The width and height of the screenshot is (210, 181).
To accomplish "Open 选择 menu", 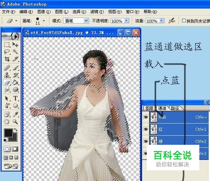I will coord(79,11).
